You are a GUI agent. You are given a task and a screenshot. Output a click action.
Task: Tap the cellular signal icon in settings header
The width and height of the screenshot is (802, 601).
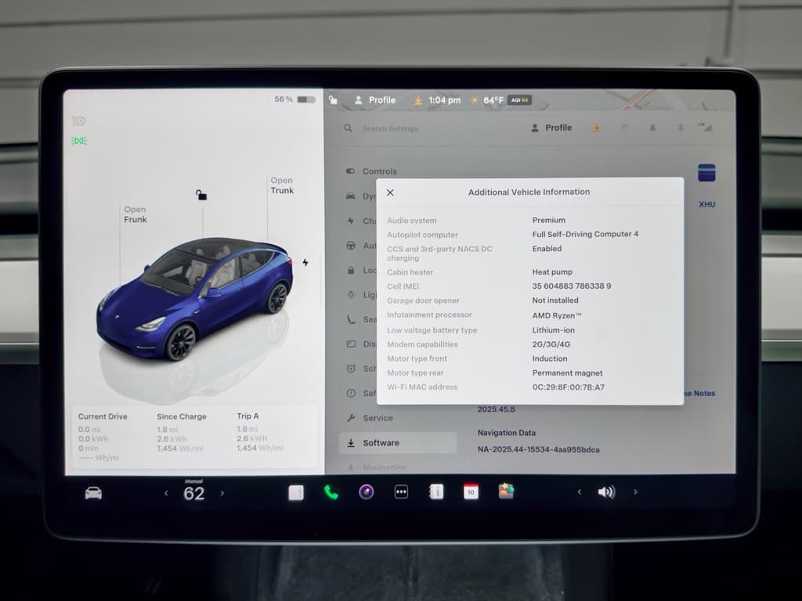point(704,126)
